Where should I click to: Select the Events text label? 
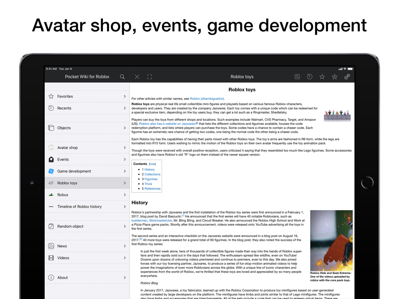point(63,159)
